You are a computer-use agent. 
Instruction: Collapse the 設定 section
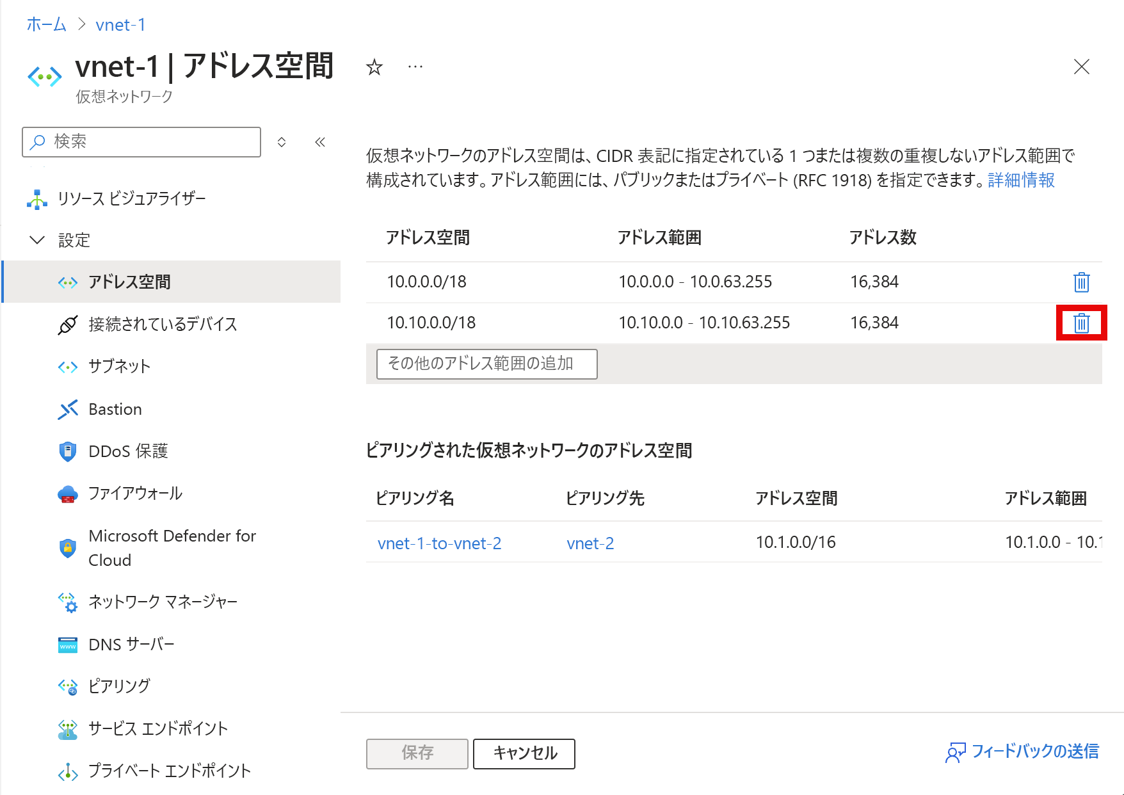(x=37, y=240)
